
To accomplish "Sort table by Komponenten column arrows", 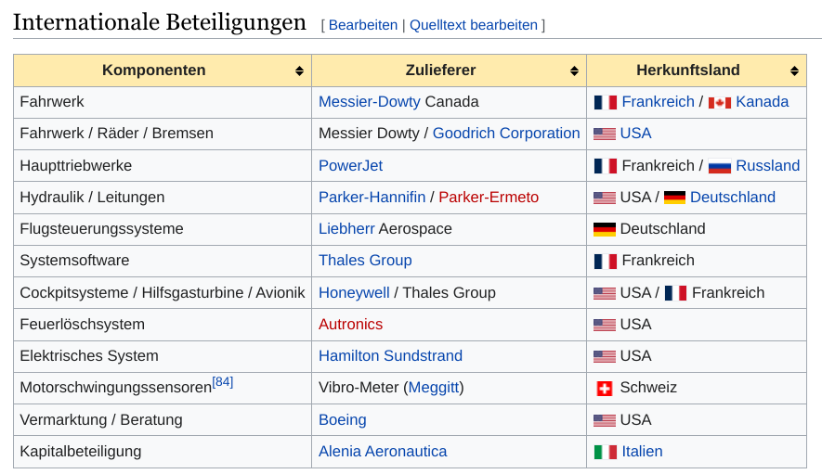I will point(299,70).
